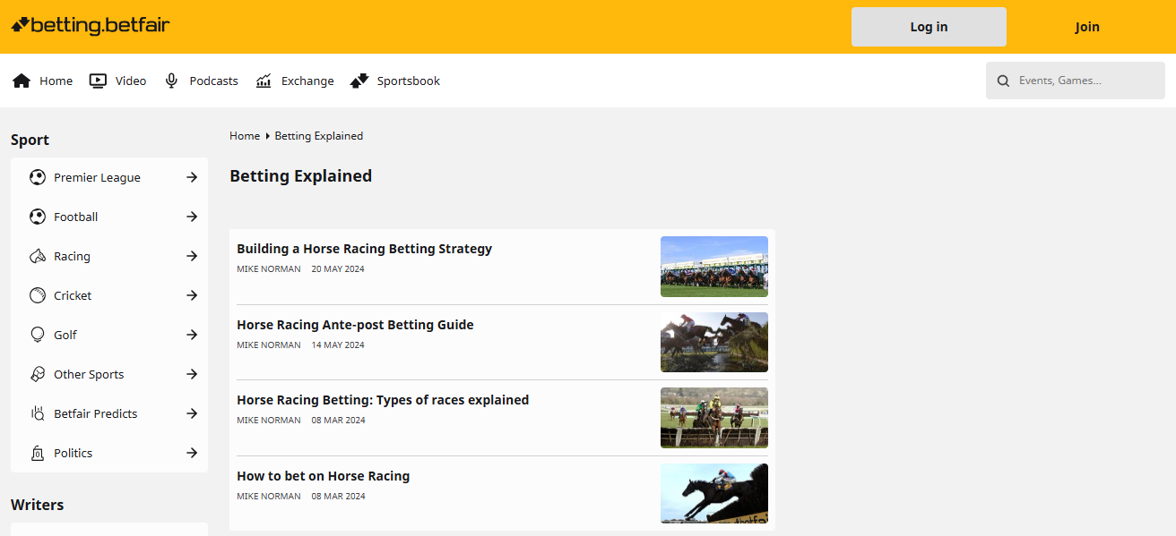Click the Types of races thumbnail

tap(714, 418)
